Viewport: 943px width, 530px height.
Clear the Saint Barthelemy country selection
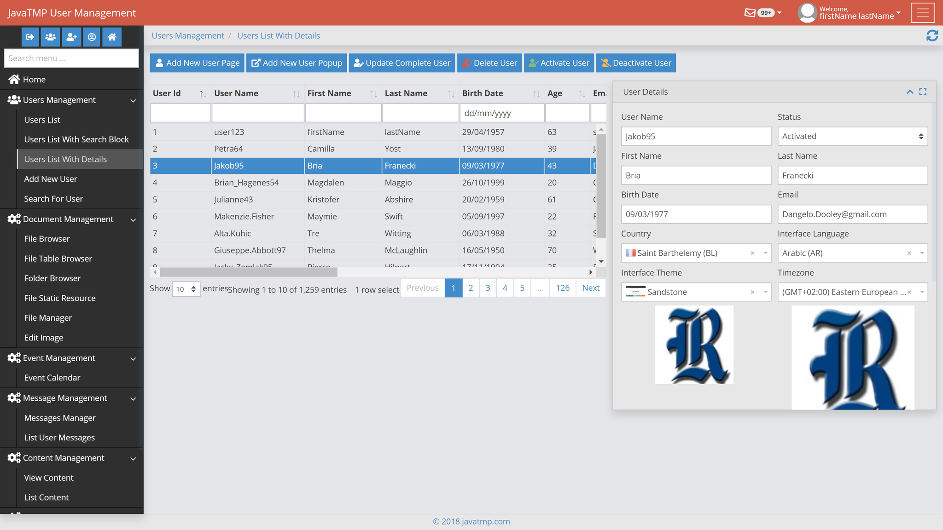tap(752, 253)
